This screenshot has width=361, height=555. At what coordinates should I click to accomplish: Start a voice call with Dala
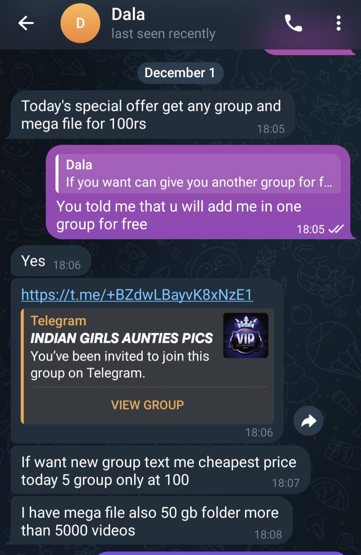coord(293,23)
